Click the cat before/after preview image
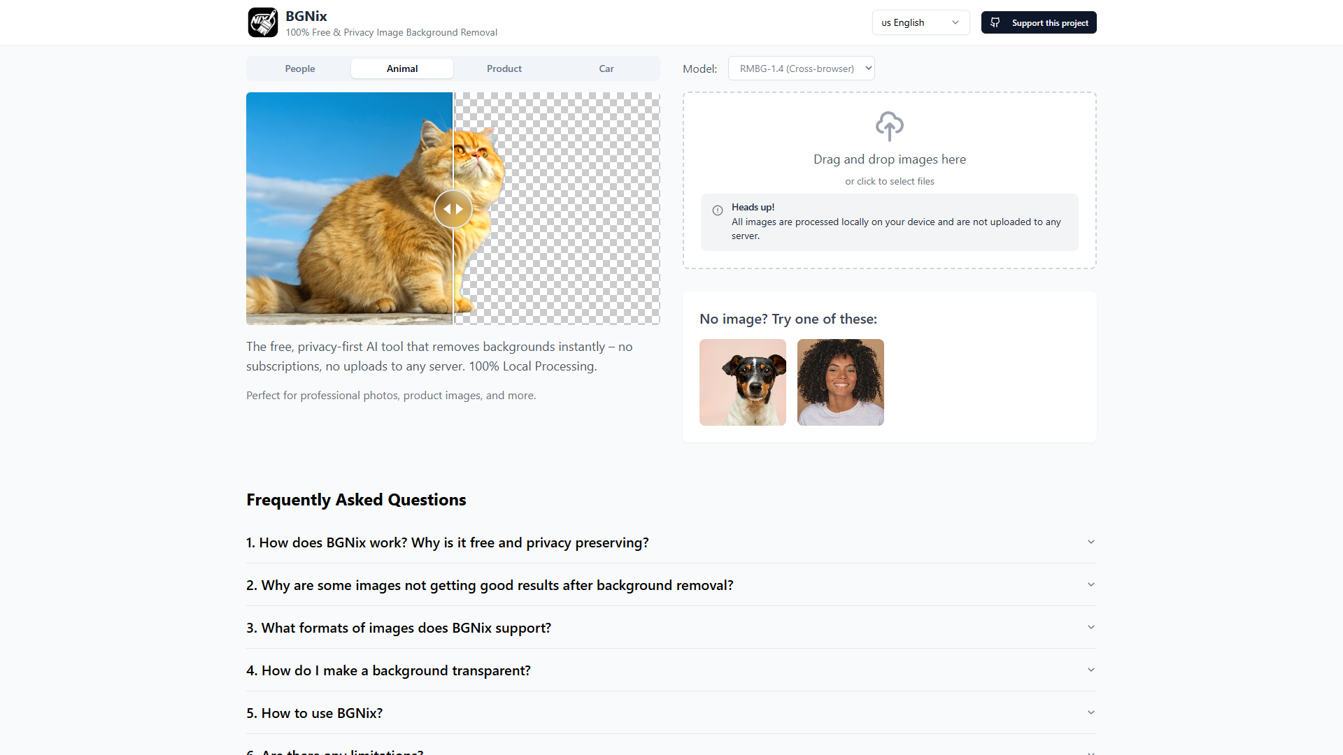The width and height of the screenshot is (1343, 755). [453, 208]
